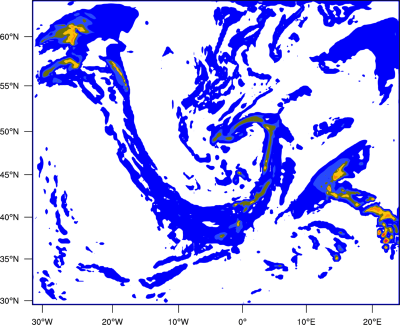Click the 55°N latitude label
Viewport: 400px width, 325px height.
click(9, 86)
